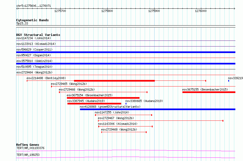Open the nsv339219 label
Screen dimensions: 243x161
(235, 78)
